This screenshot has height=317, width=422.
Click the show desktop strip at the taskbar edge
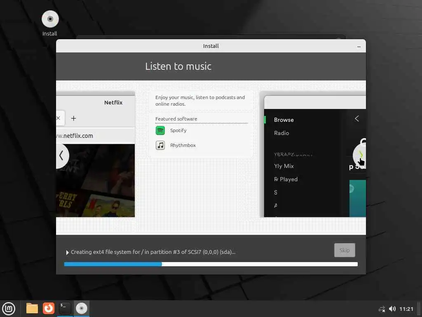coord(419,309)
